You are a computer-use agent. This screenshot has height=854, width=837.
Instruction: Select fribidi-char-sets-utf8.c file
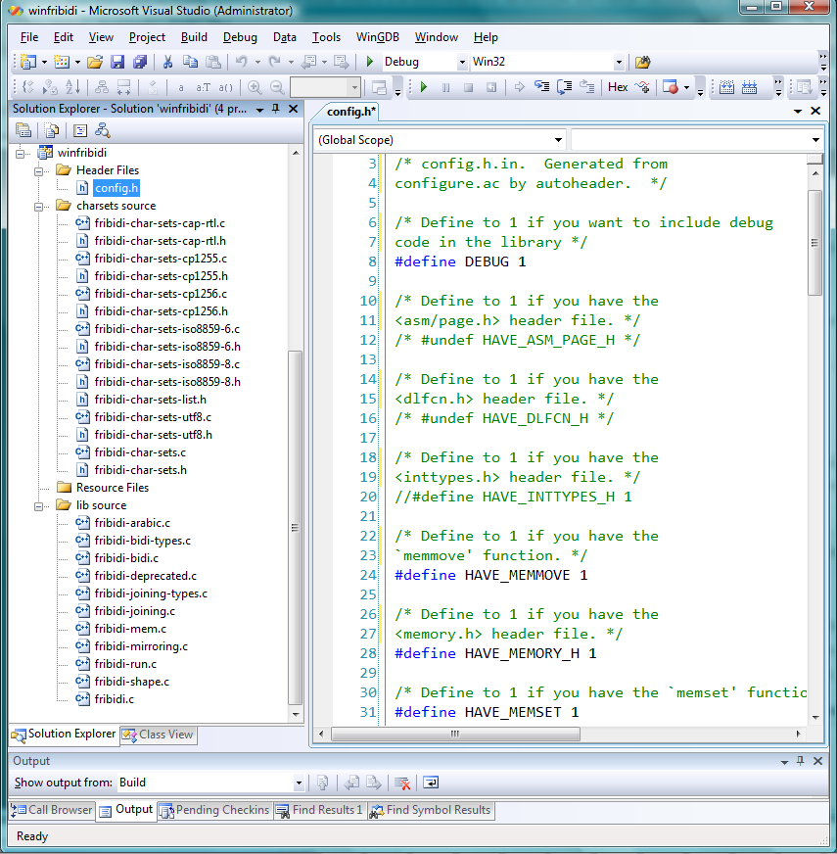pyautogui.click(x=153, y=417)
